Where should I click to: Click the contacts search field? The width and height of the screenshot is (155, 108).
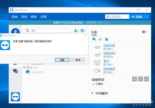coord(47,31)
